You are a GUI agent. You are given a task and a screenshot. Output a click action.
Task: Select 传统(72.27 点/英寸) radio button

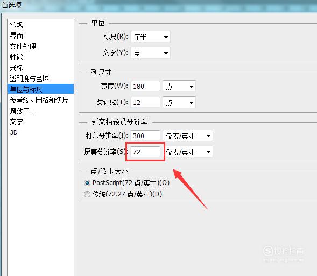87,194
